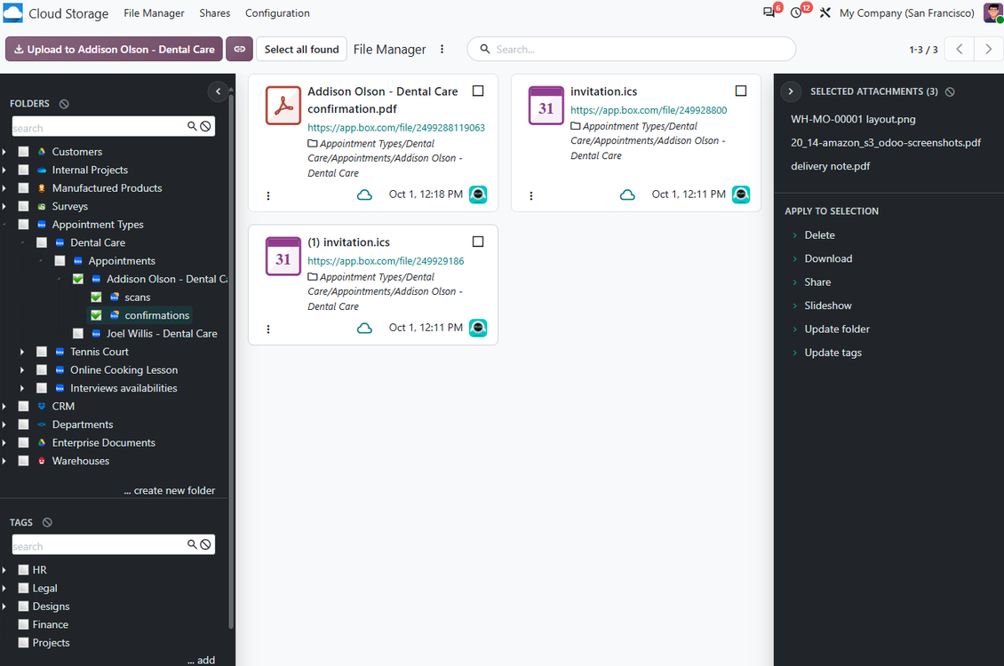This screenshot has height=666, width=1004.
Task: Expand the CRM folder
Action: [x=4, y=406]
